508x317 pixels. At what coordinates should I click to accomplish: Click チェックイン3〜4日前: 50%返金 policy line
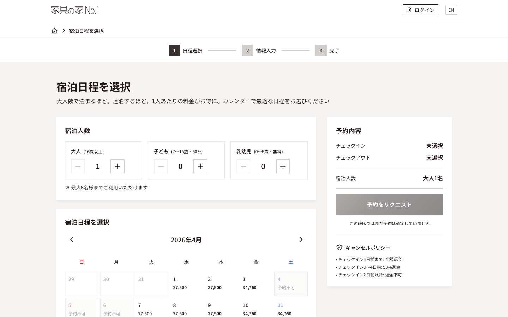tap(368, 267)
